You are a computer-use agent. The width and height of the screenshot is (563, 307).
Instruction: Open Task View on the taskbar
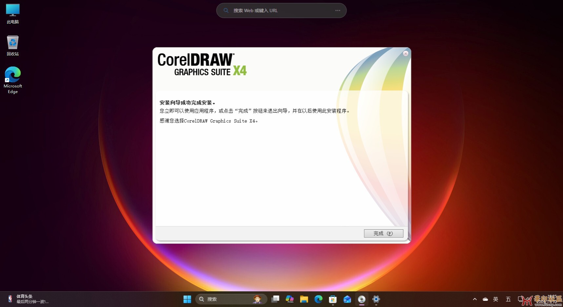[275, 299]
